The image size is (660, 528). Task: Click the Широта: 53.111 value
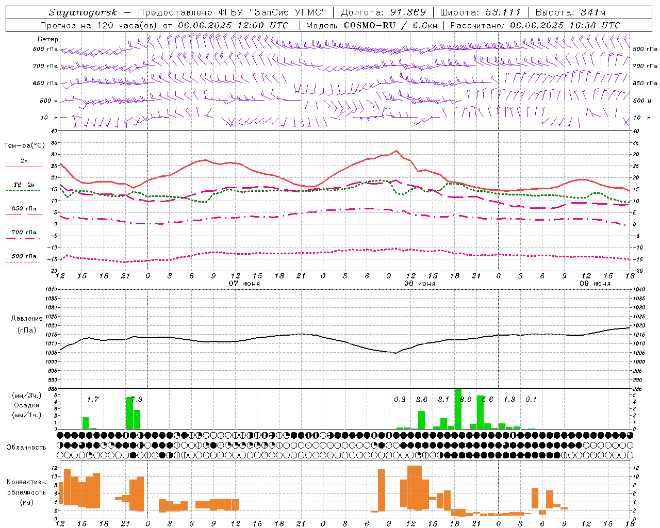(481, 12)
